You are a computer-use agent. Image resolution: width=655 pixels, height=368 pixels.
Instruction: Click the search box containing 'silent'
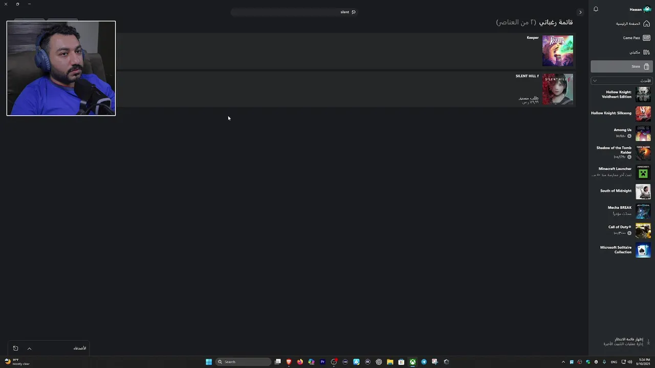click(x=294, y=12)
